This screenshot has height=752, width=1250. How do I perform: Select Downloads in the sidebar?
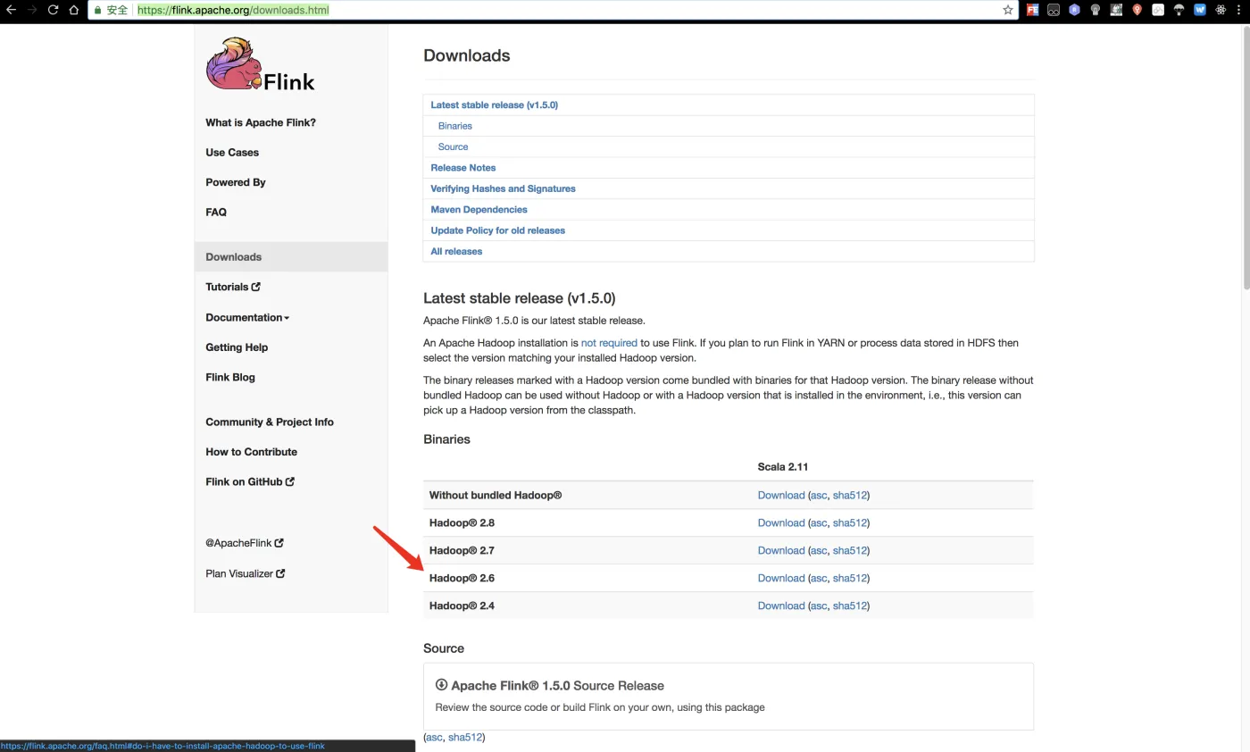[291, 256]
